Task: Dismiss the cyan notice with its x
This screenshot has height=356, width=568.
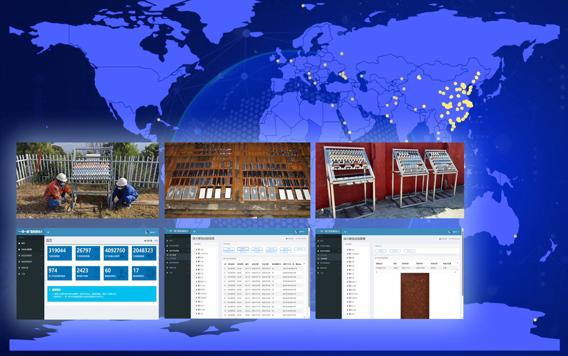Action: click(152, 290)
